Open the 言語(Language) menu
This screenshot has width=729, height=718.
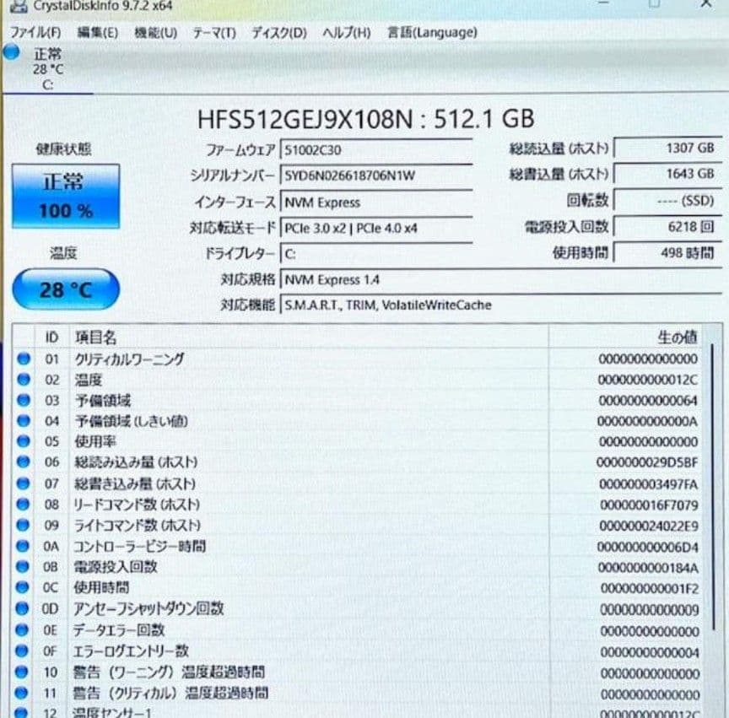(x=432, y=33)
